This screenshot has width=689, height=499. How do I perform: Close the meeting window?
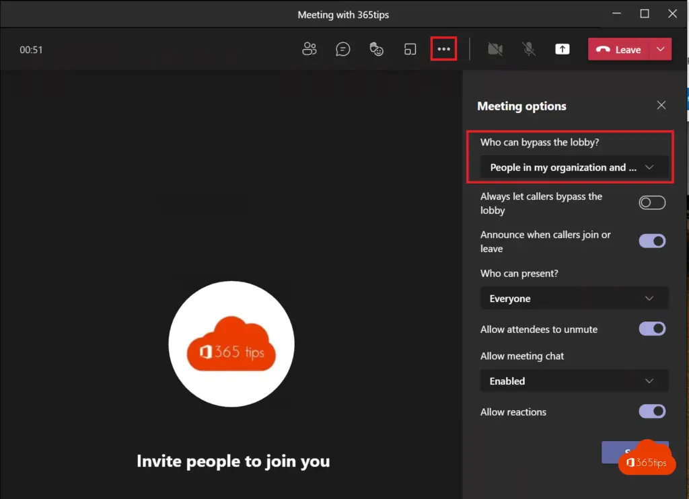click(x=672, y=13)
